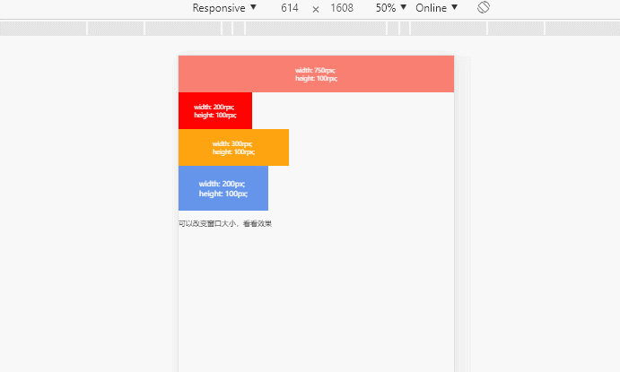Open the Responsive device dropdown
Screen dimensions: 620x372
point(224,8)
